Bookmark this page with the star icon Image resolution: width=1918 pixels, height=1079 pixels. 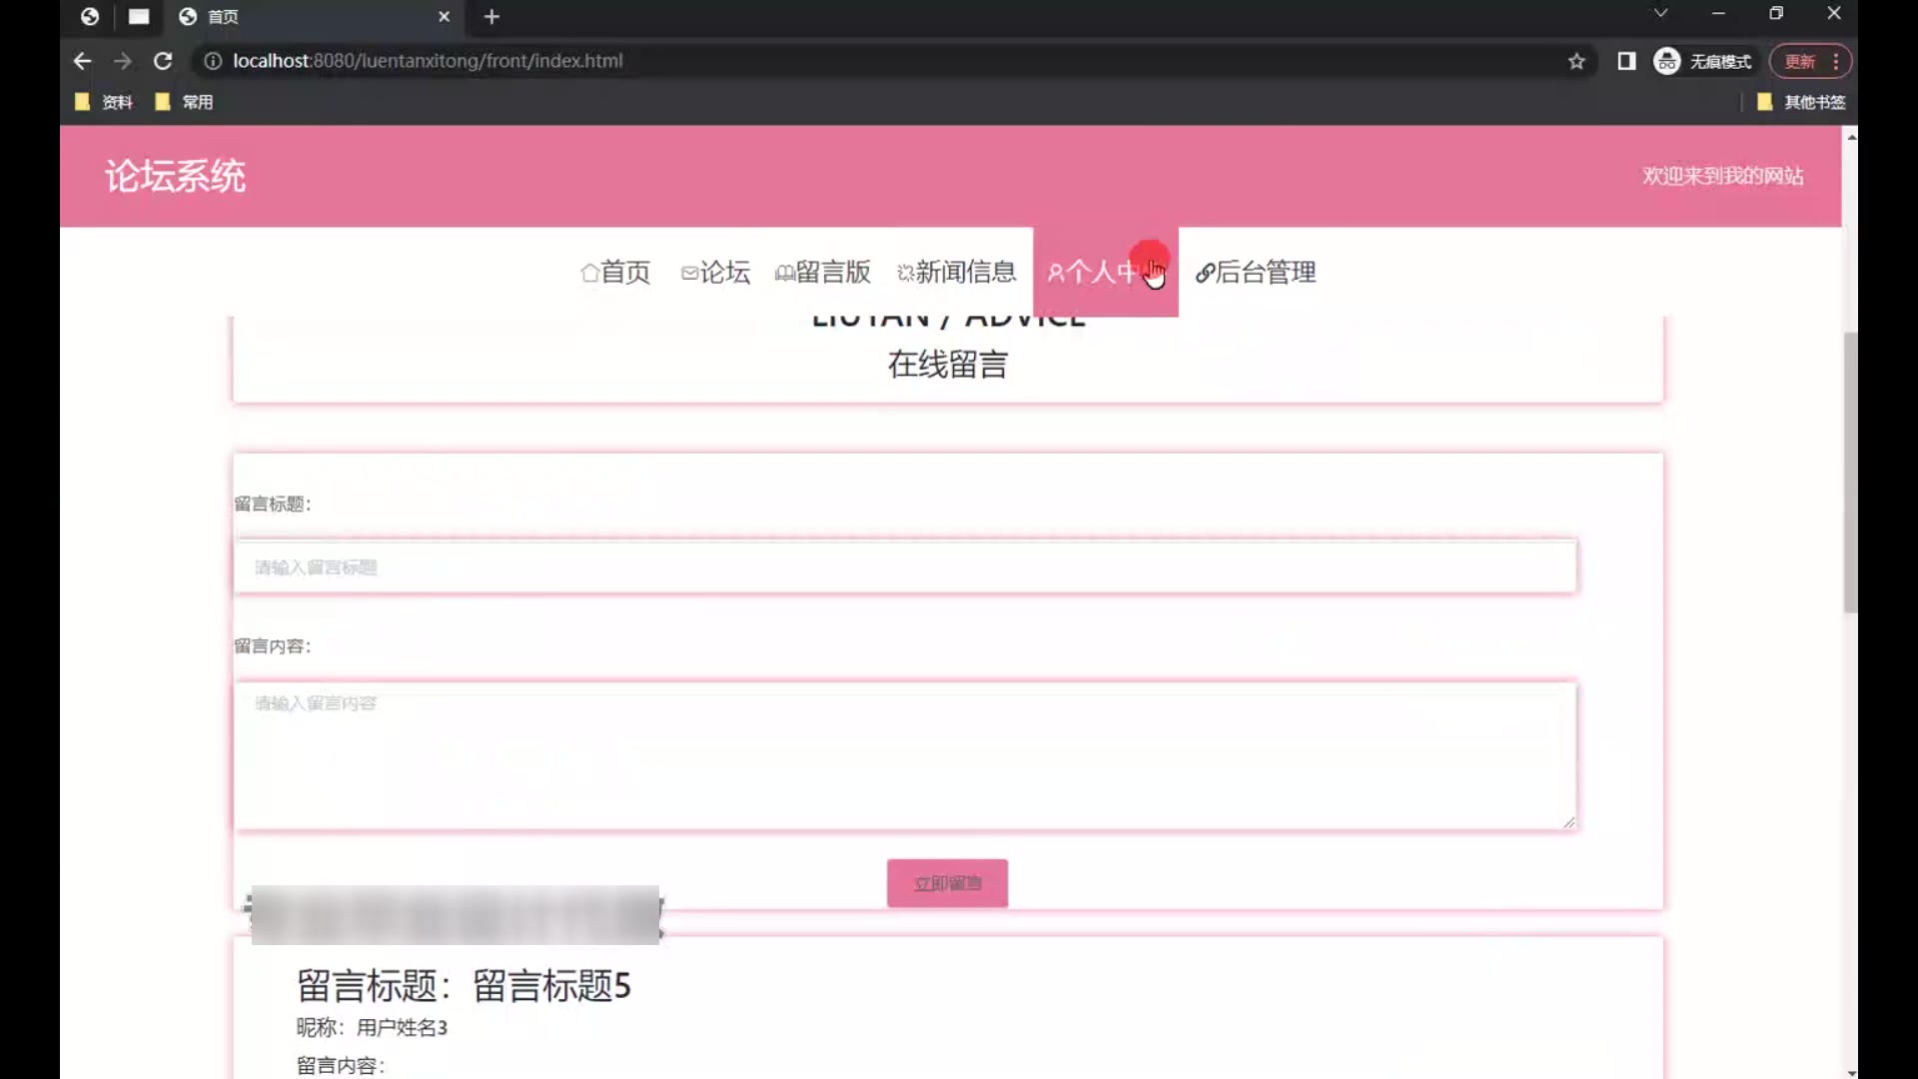coord(1576,61)
